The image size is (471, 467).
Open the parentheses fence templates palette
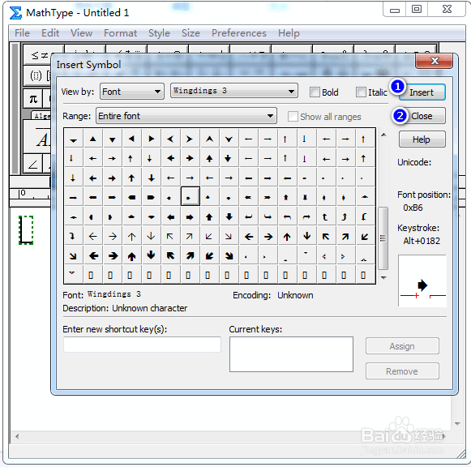click(x=37, y=75)
